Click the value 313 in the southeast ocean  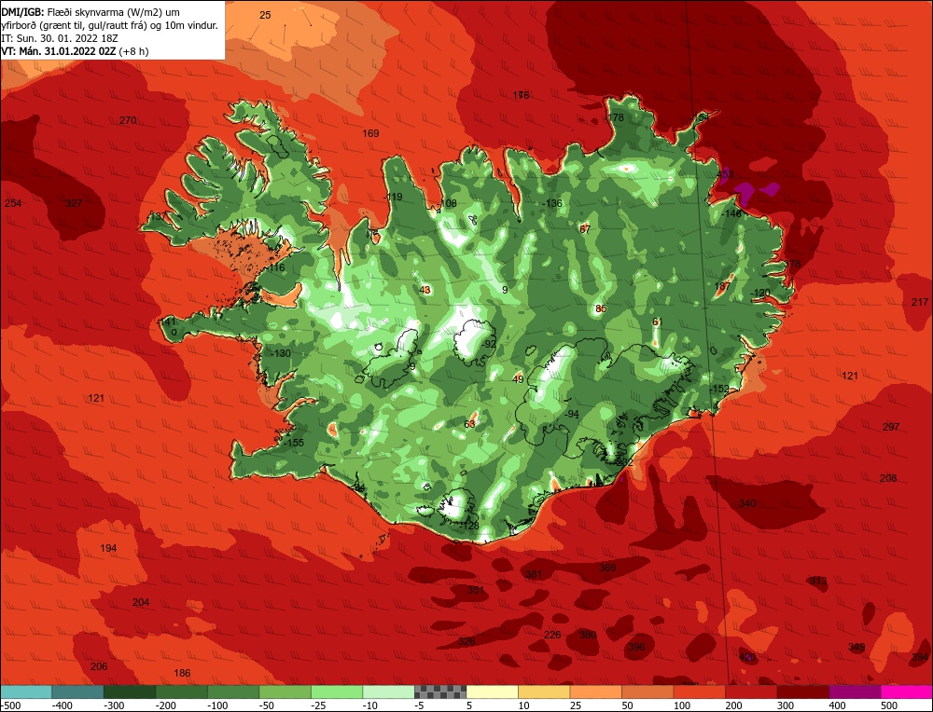pyautogui.click(x=818, y=581)
